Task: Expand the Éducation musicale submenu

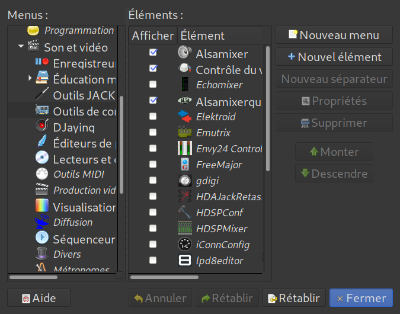Action: tap(30, 78)
